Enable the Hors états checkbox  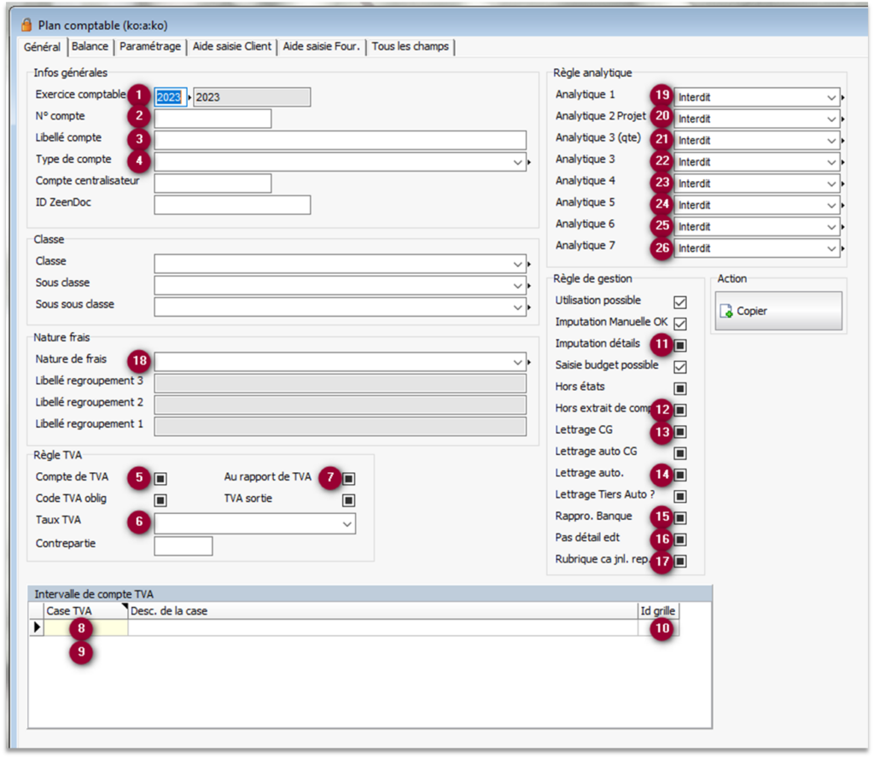coord(680,388)
